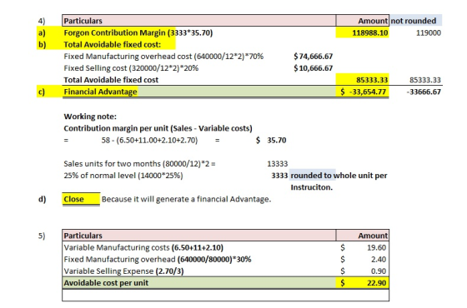Select the Fixed Selling cost (320000/12*2)*20% row

[x=131, y=68]
